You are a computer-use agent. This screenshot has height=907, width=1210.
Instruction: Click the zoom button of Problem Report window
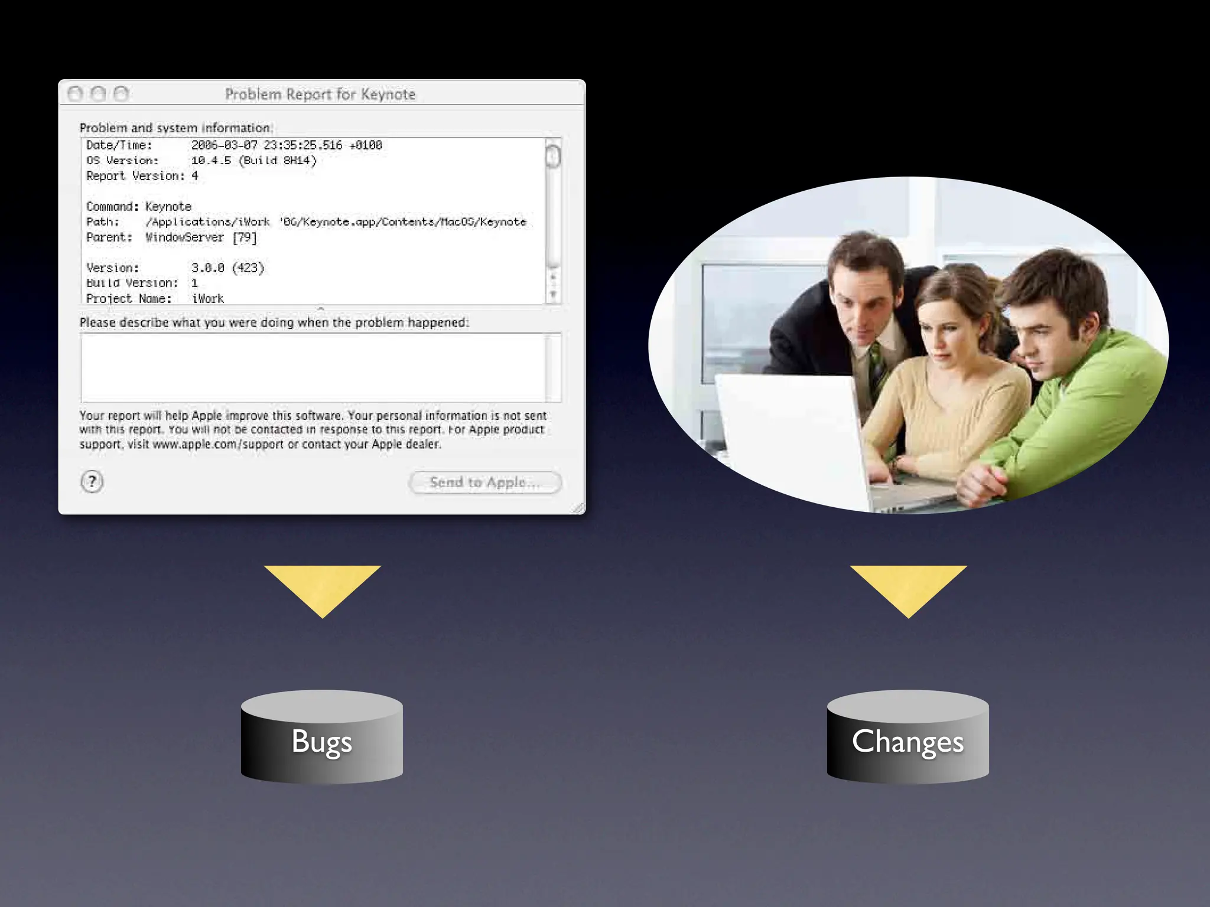click(121, 93)
